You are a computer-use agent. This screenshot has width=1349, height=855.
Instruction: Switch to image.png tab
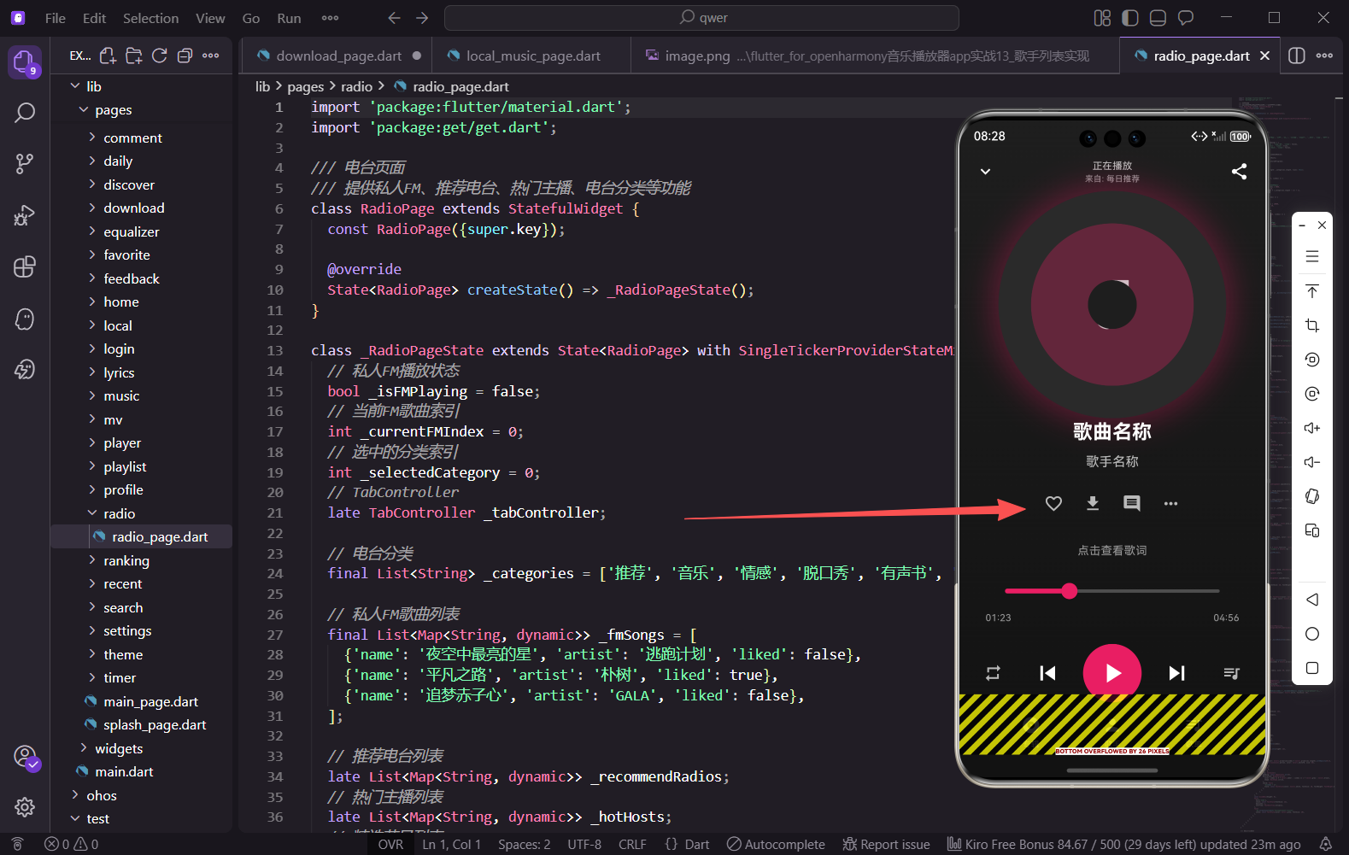point(876,56)
